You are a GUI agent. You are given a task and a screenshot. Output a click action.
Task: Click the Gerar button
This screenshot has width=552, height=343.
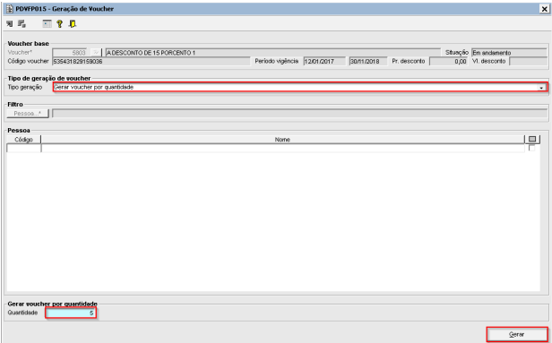point(517,334)
